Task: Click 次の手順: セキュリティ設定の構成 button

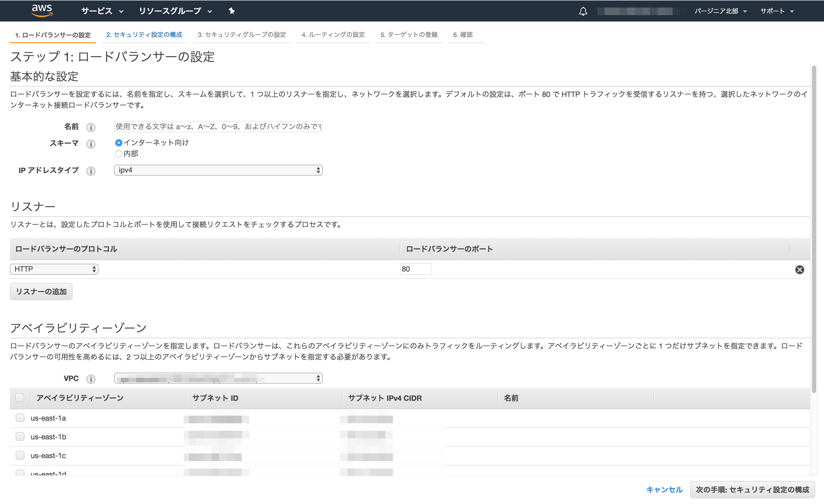Action: pos(752,490)
